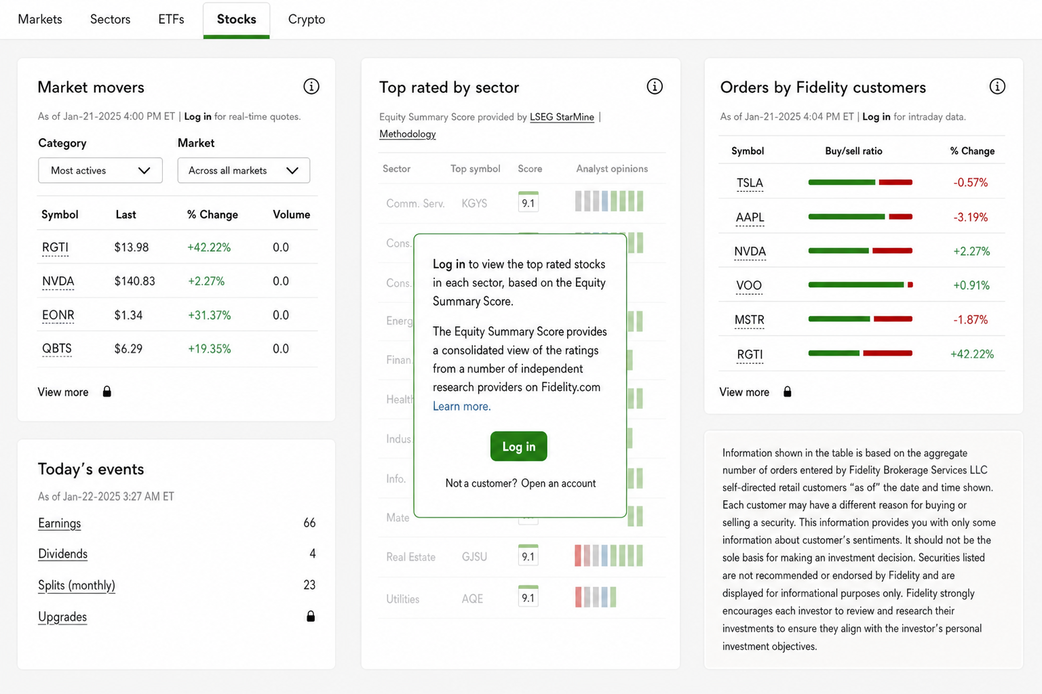The width and height of the screenshot is (1042, 694).
Task: Click the Splits count 23
Action: tap(309, 585)
